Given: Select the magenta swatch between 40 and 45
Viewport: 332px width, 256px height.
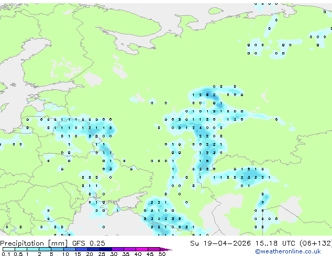Looking at the screenshot, I should (x=142, y=249).
